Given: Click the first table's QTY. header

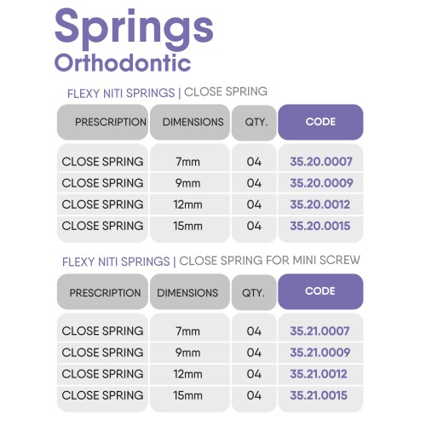Looking at the screenshot, I should pos(254,123).
